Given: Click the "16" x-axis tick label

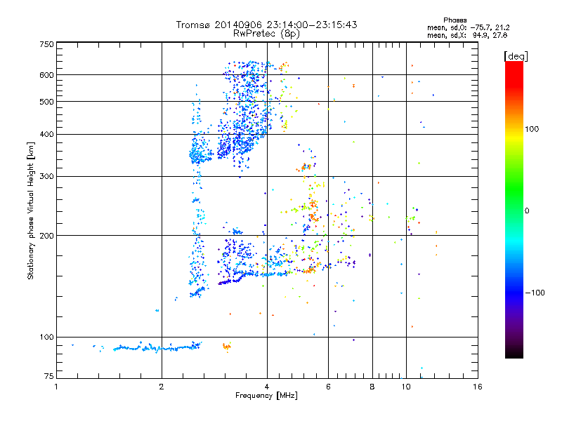Looking at the screenshot, I should pyautogui.click(x=478, y=387).
